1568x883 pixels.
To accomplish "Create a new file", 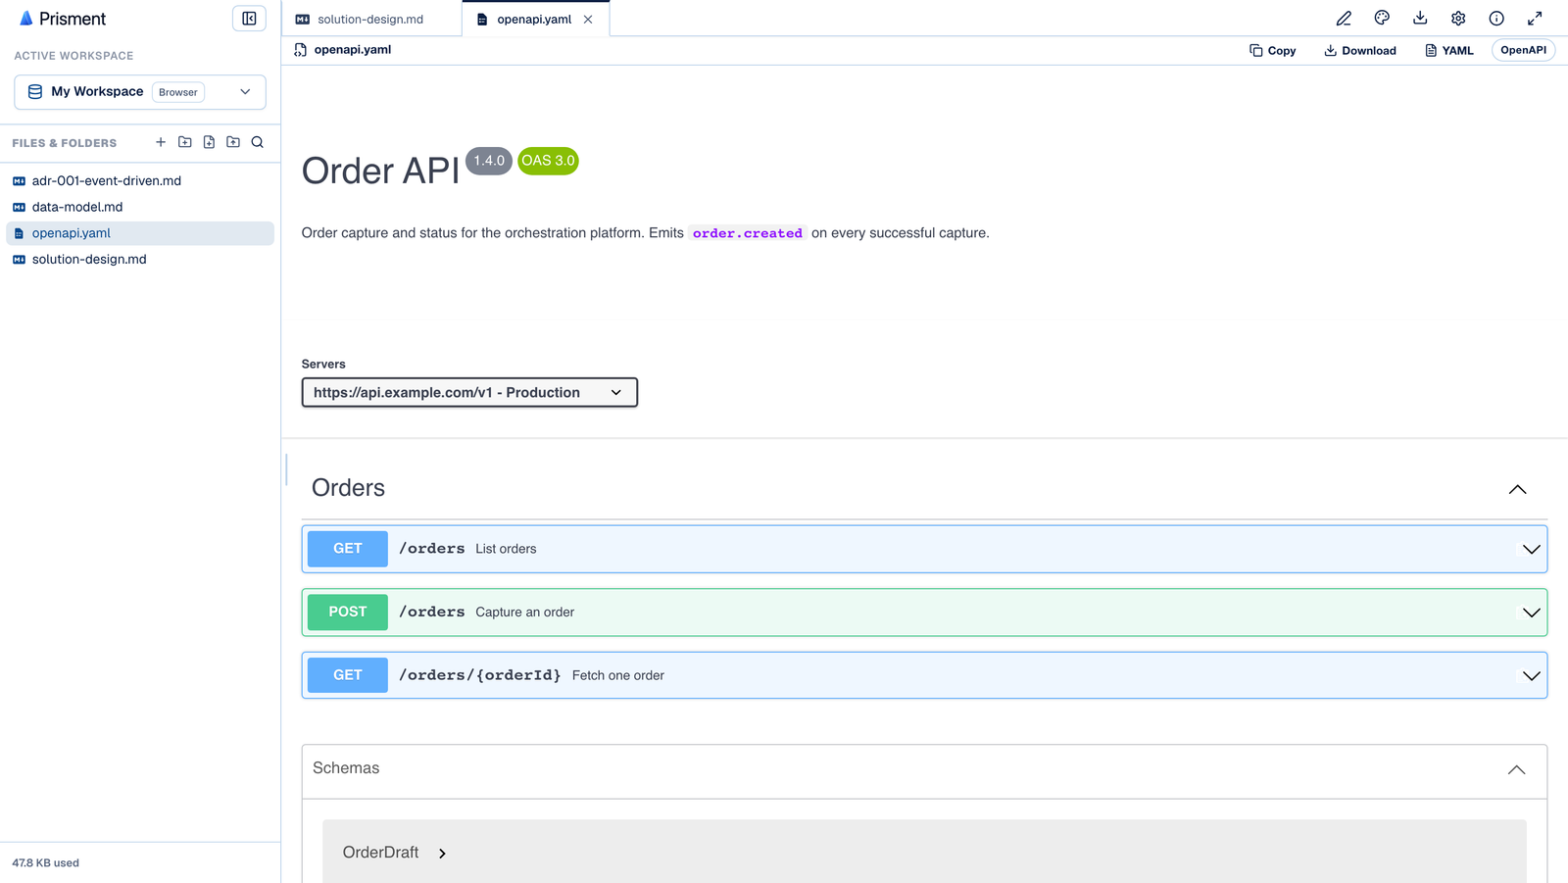I will (209, 142).
